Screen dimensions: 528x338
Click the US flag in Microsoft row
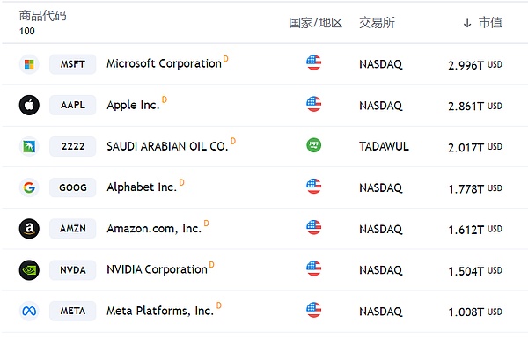(313, 62)
